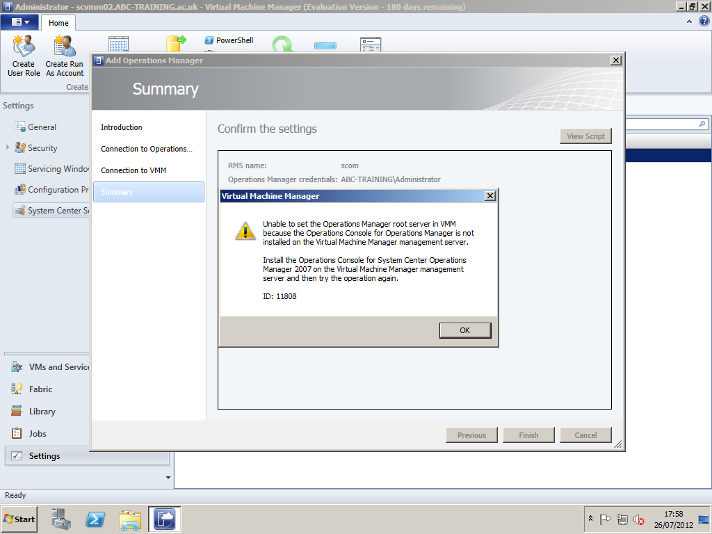Go to the Introduction wizard step
Viewport: 712px width, 534px height.
tap(121, 127)
